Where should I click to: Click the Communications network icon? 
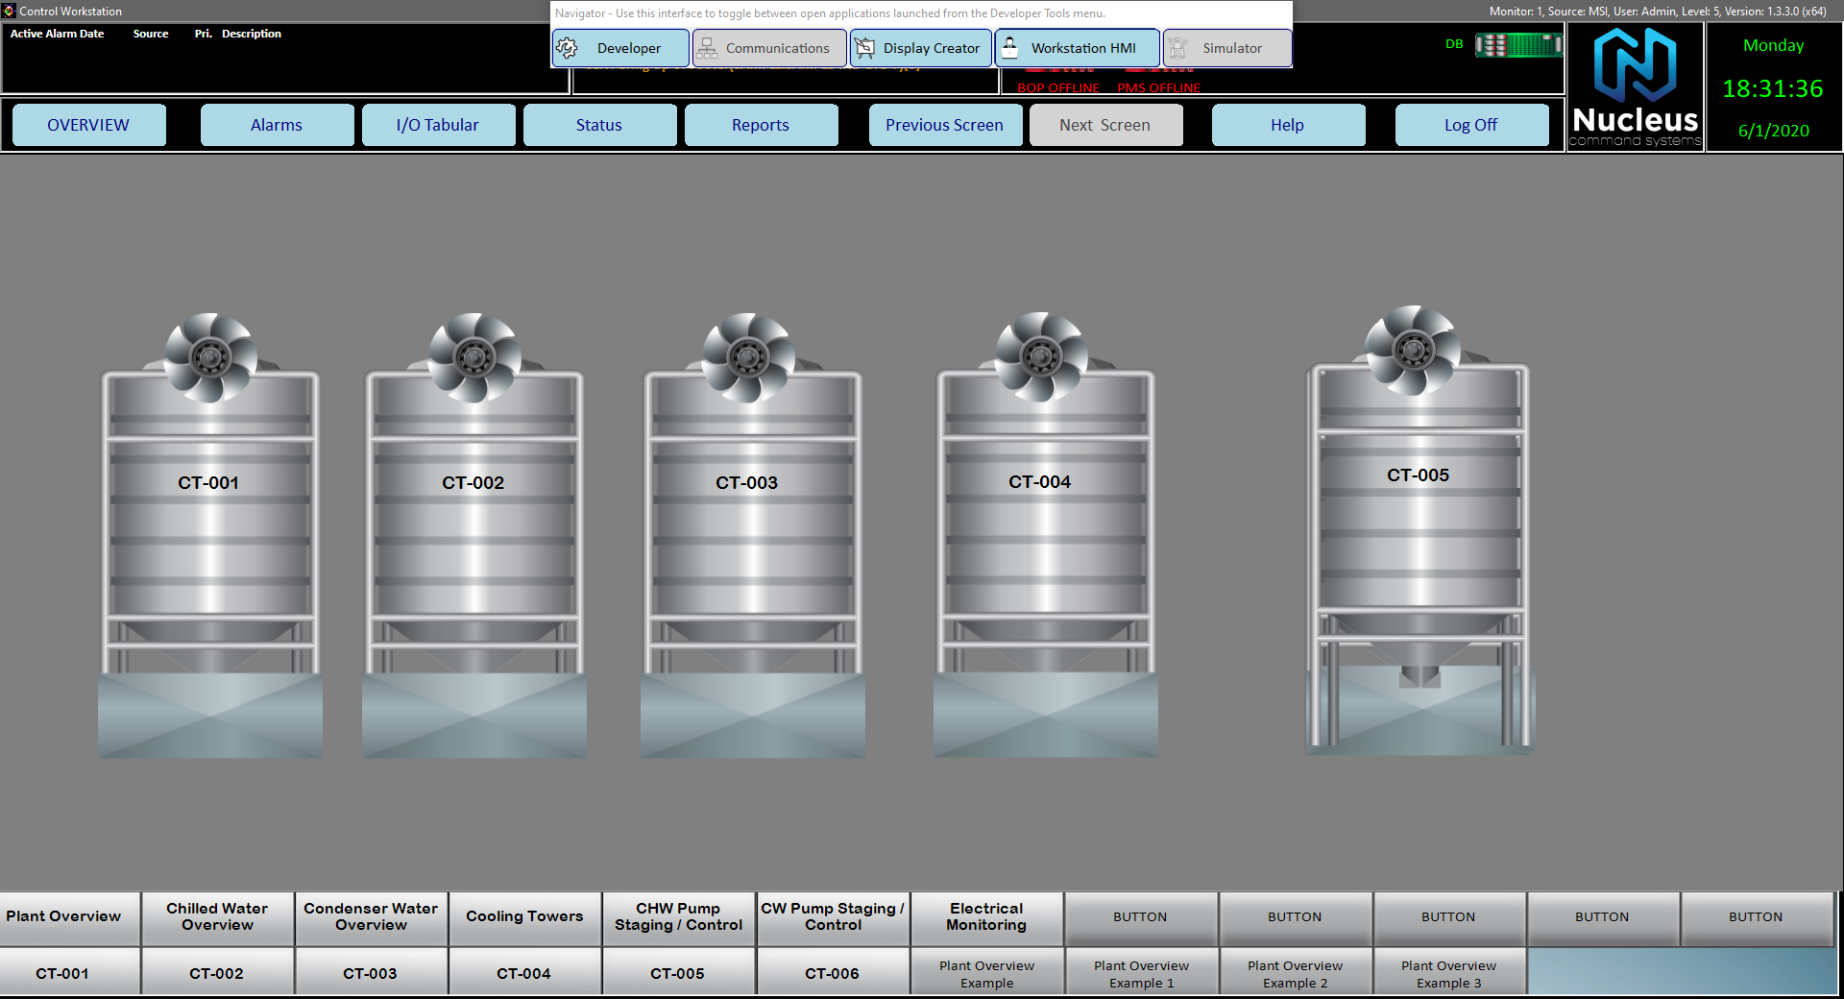(x=707, y=47)
